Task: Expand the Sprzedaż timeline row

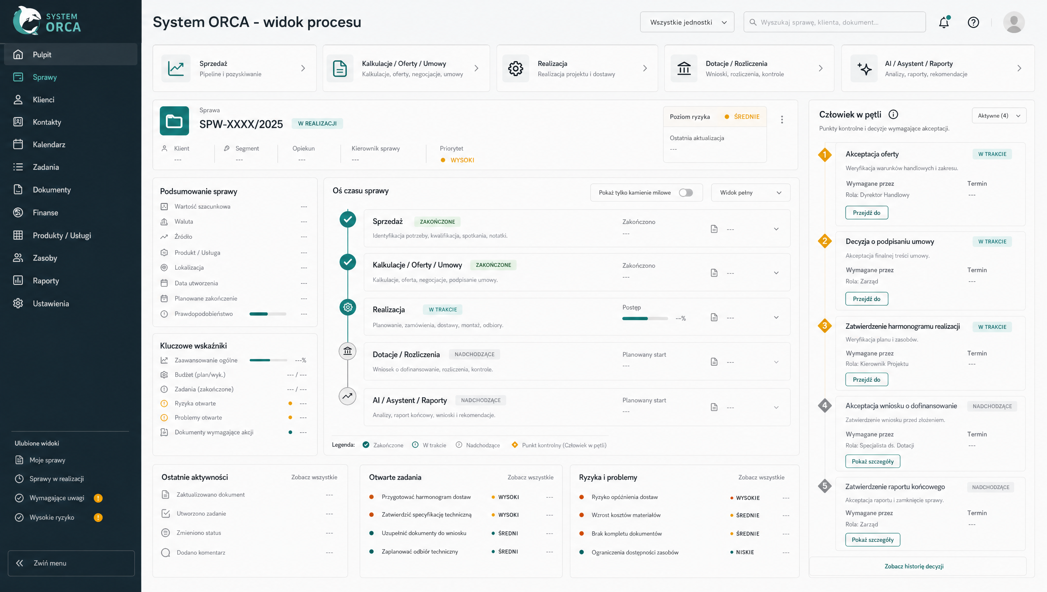Action: click(x=776, y=229)
